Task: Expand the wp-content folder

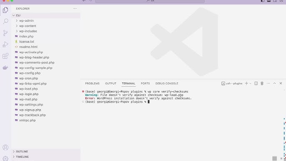Action: pos(46,26)
